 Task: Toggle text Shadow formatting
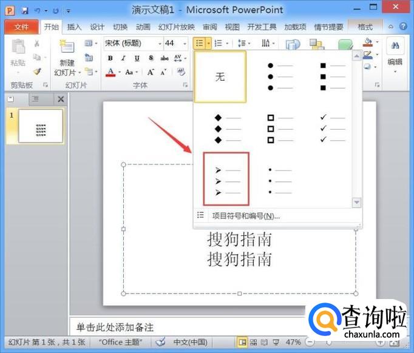point(151,58)
